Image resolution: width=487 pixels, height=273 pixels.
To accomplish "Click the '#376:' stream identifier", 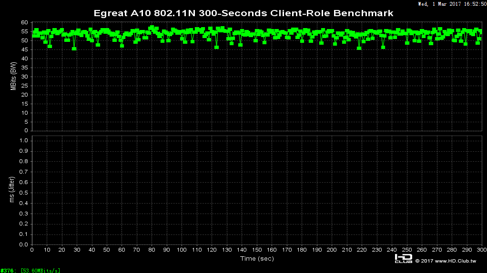I will click(9, 271).
